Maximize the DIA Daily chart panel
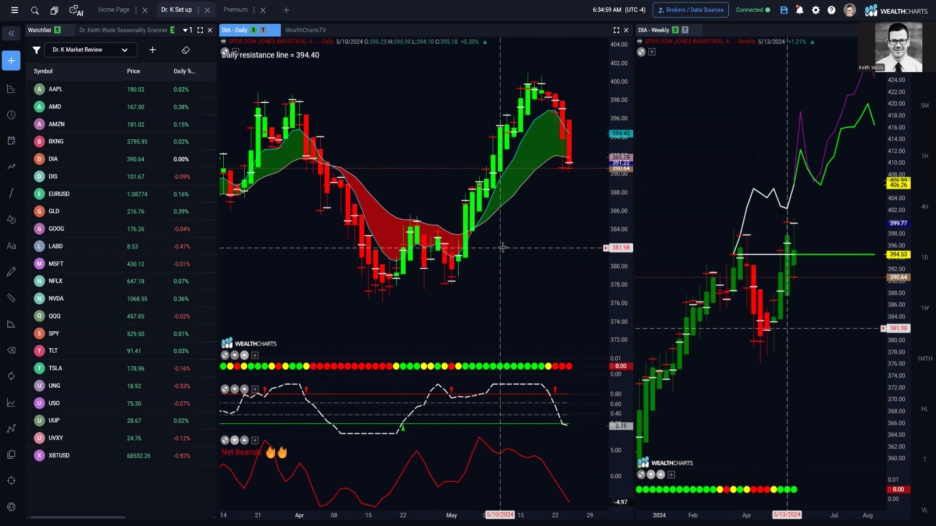Viewport: 936px width, 526px height. pos(616,30)
